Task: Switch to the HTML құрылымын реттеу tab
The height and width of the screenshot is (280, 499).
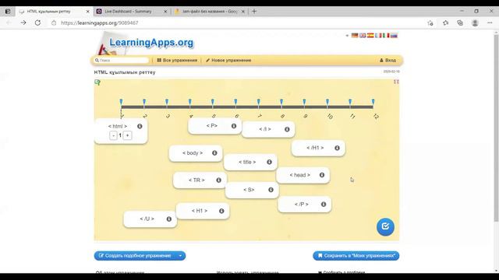Action: (54, 12)
